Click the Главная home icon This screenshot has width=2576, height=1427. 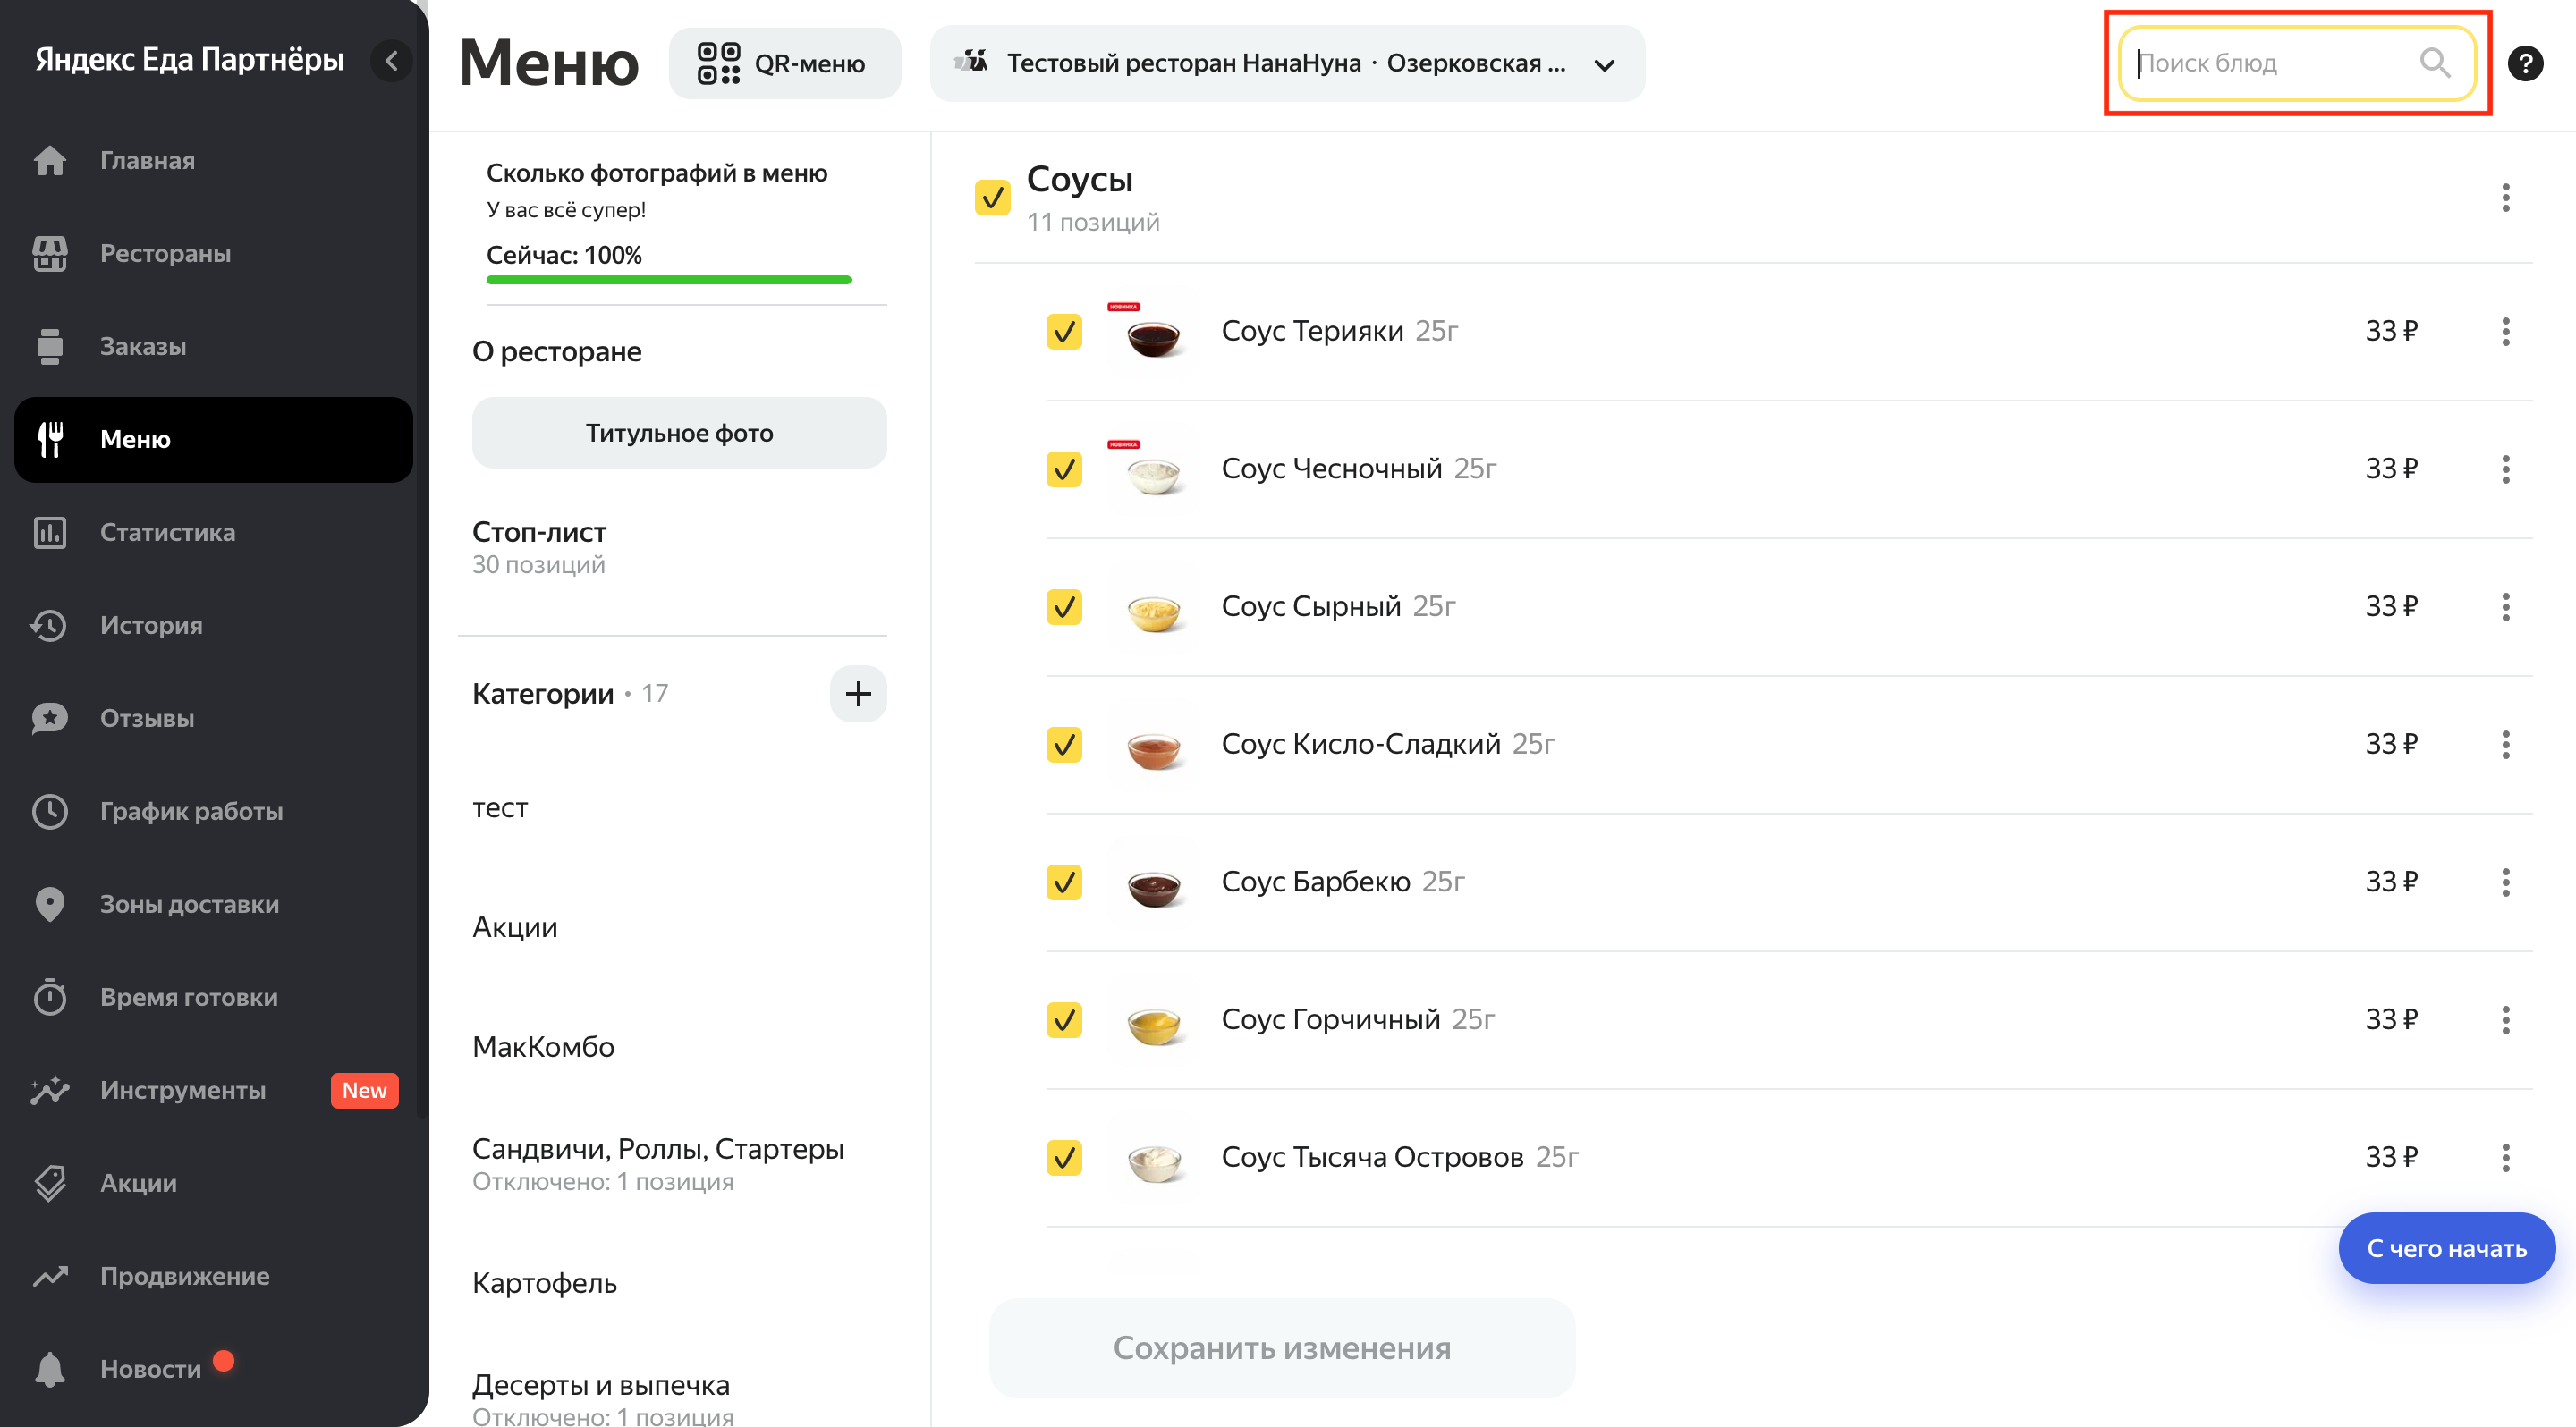[x=50, y=160]
